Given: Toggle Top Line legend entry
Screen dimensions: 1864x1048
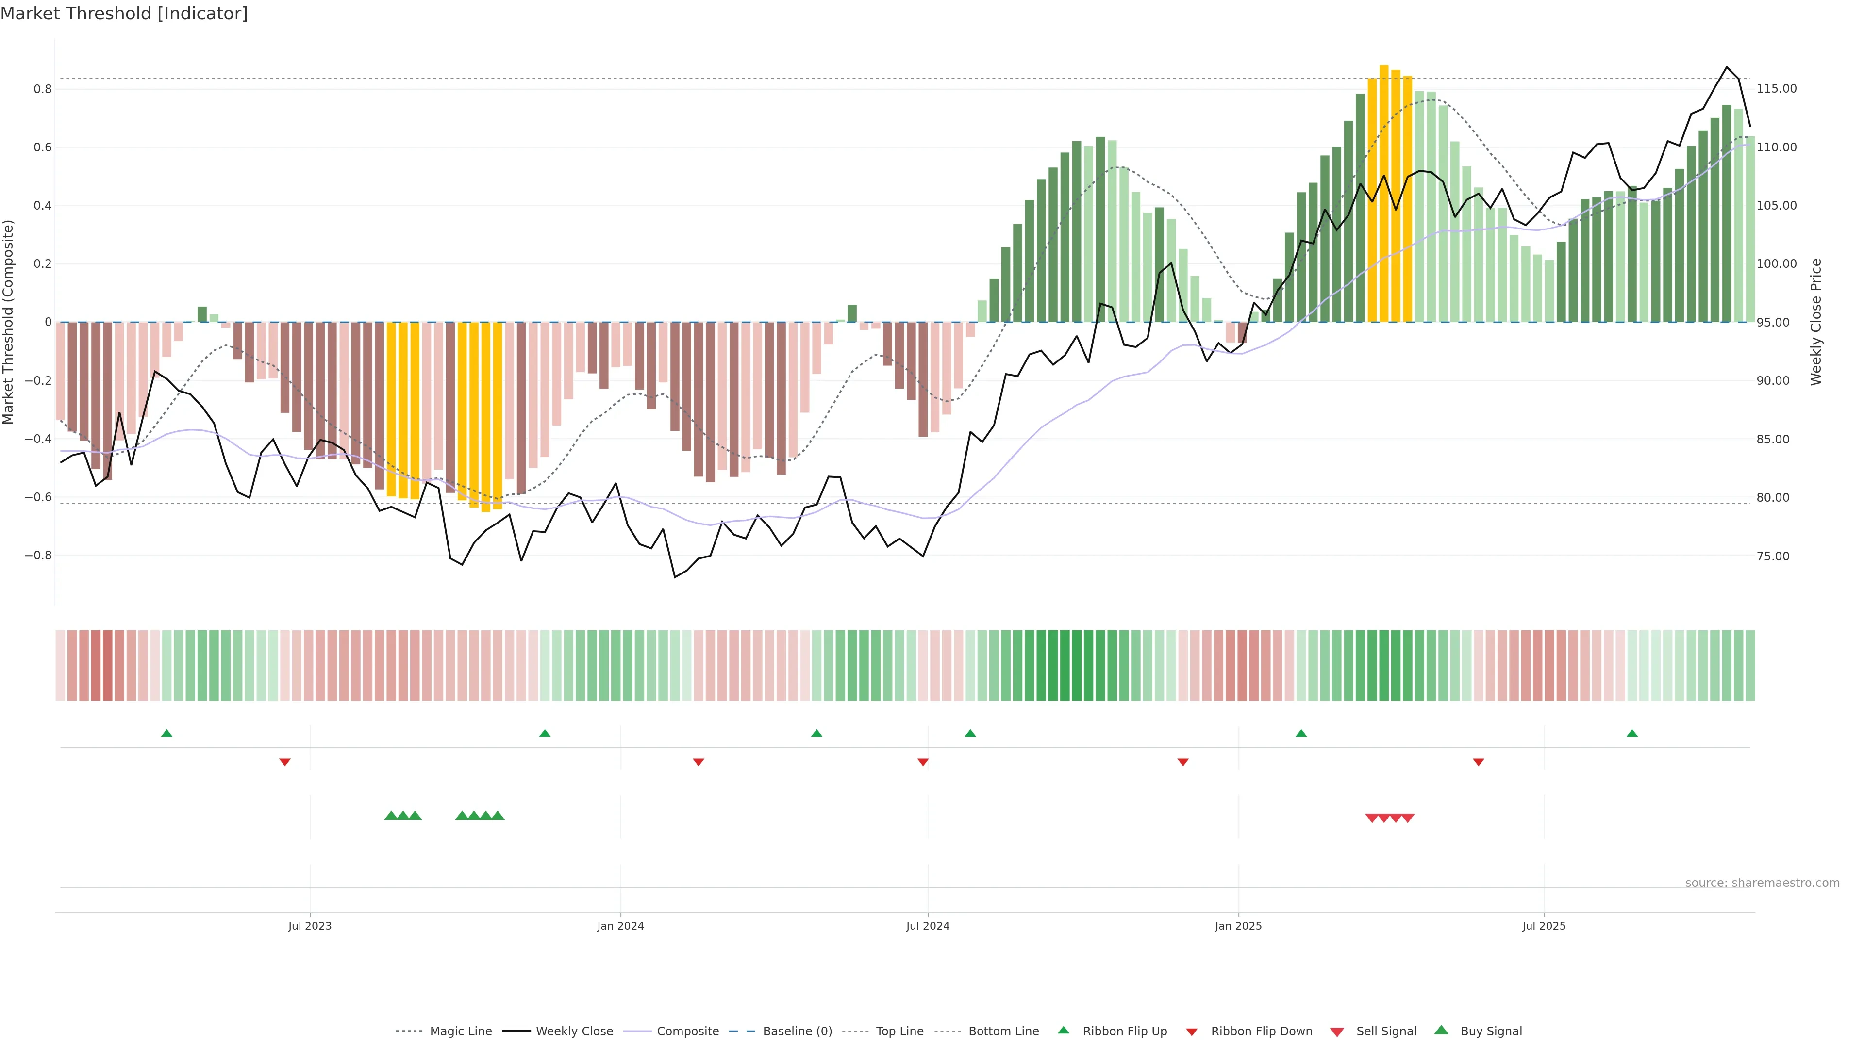Looking at the screenshot, I should (x=899, y=1032).
